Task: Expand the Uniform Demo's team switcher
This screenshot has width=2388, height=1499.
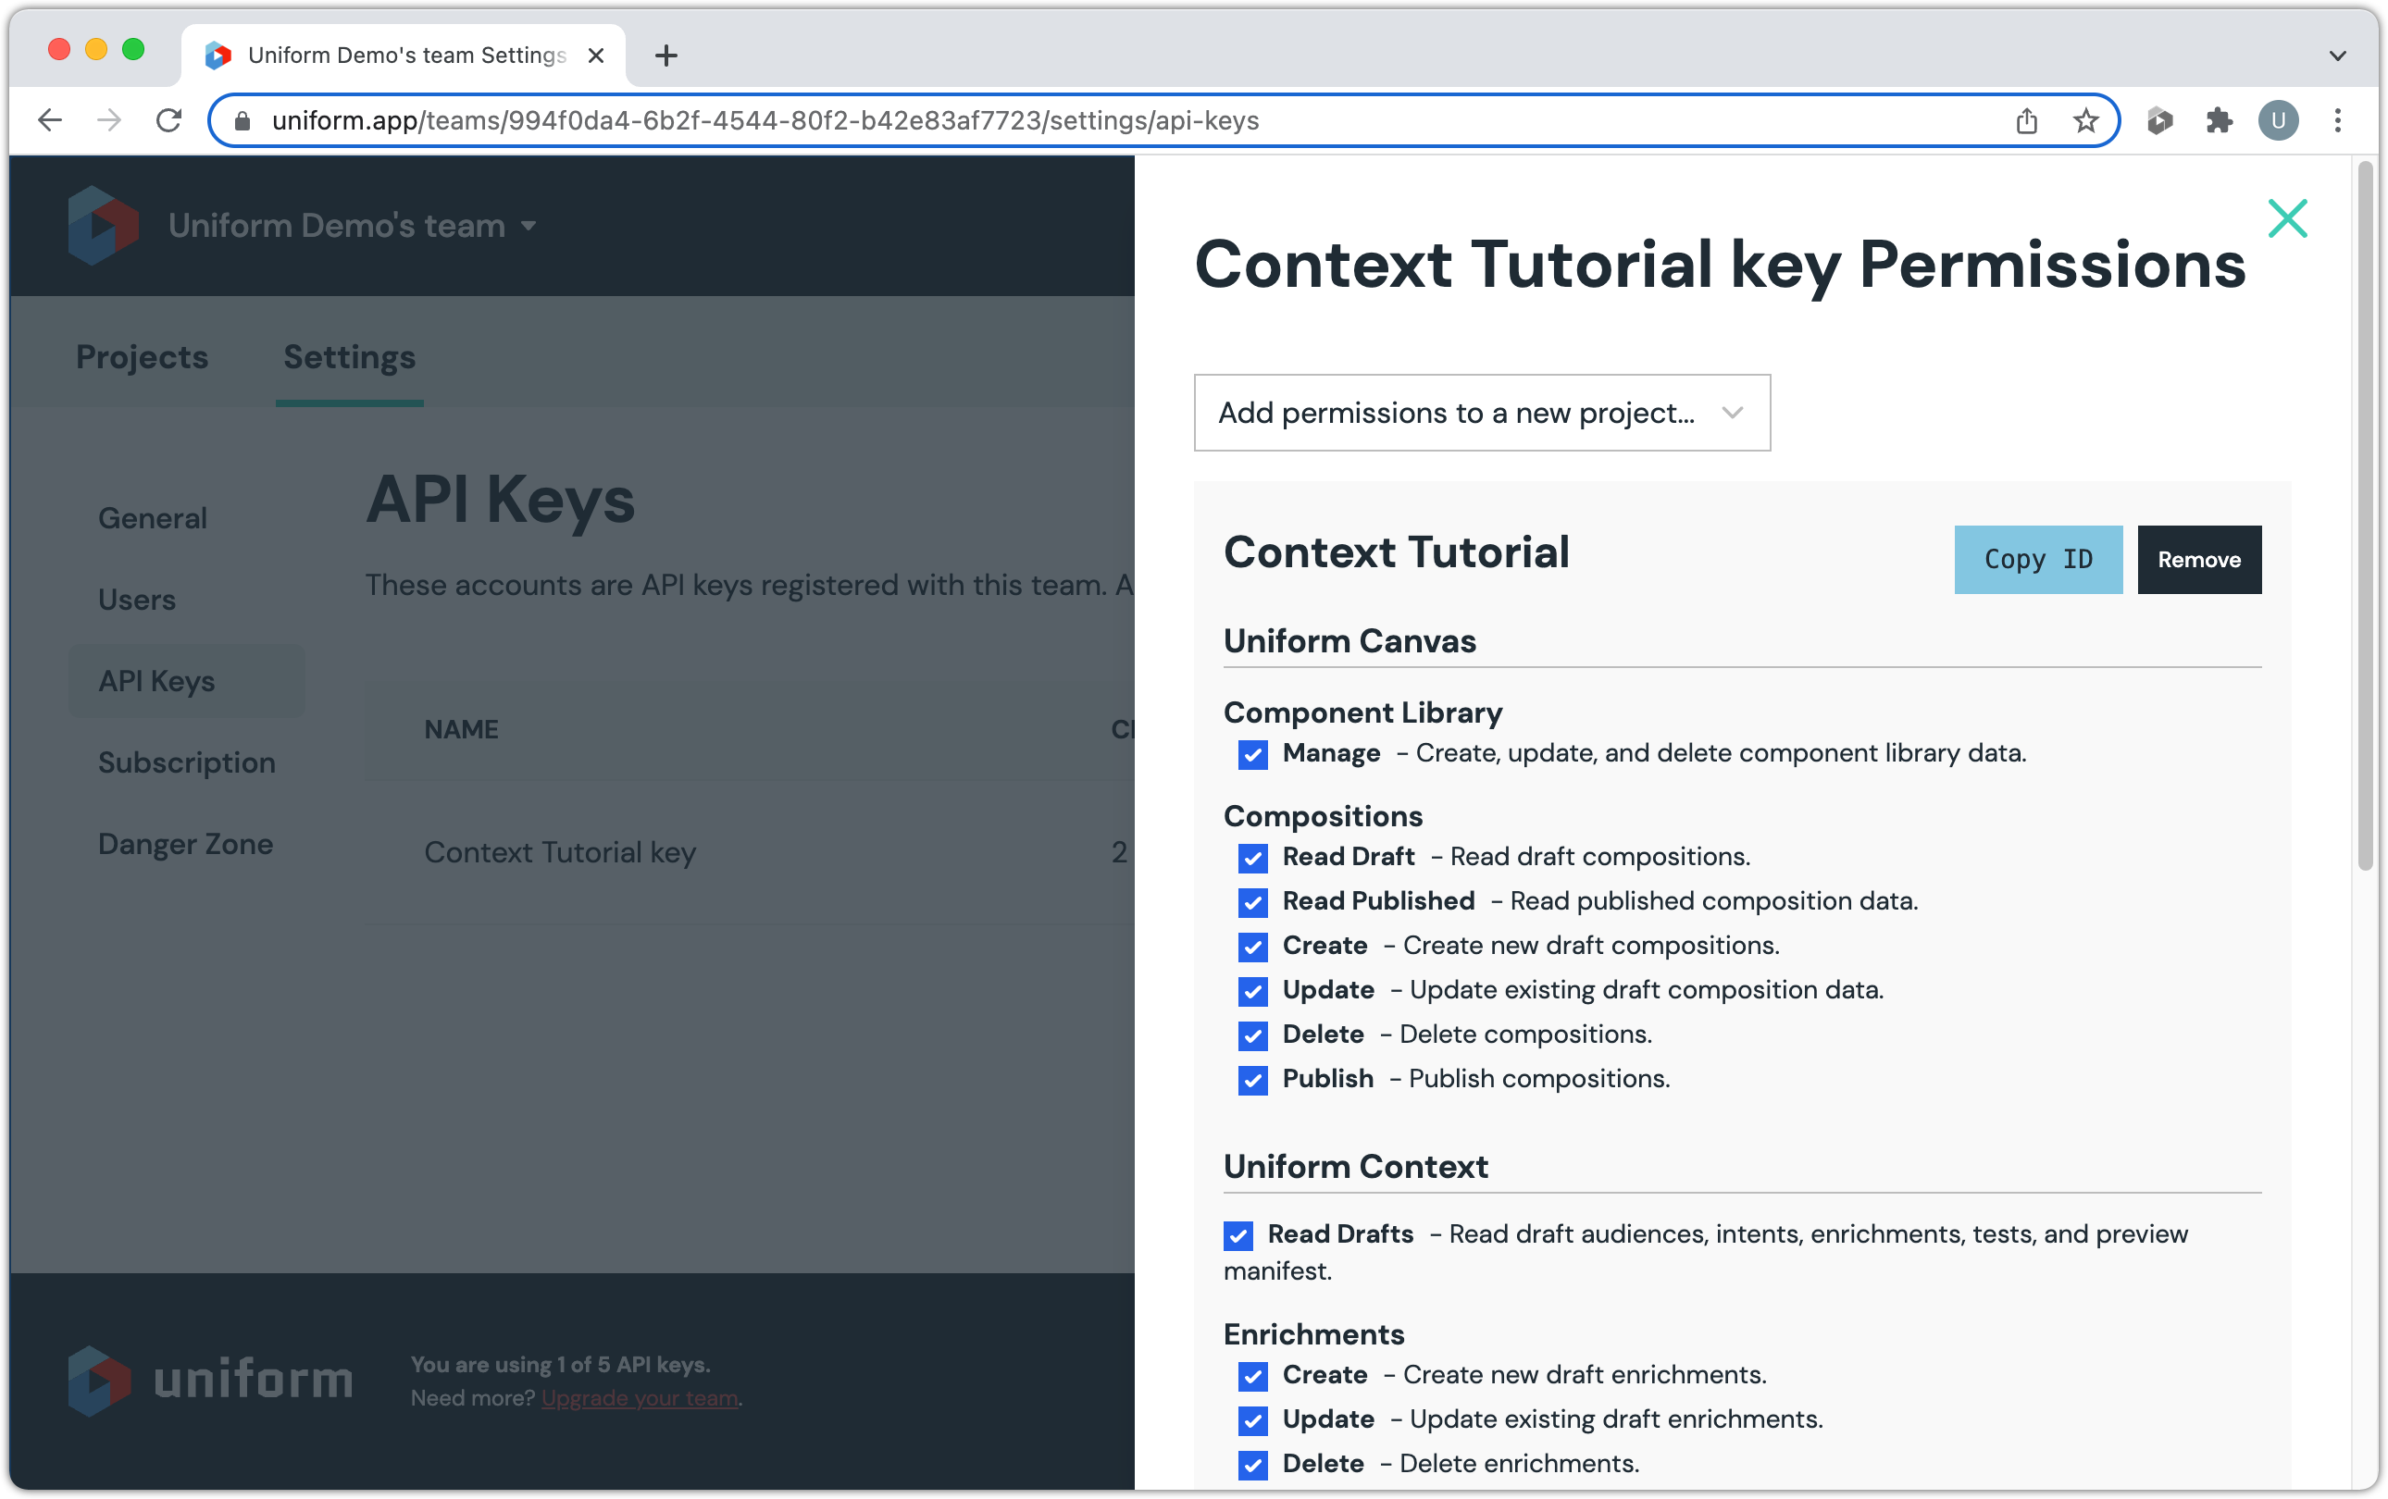Action: [352, 226]
